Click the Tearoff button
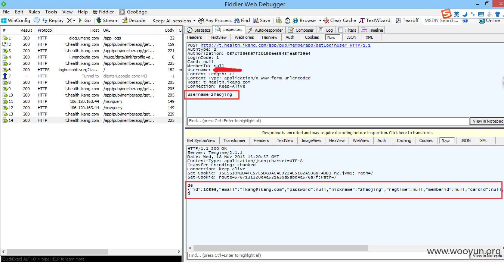 [x=407, y=20]
